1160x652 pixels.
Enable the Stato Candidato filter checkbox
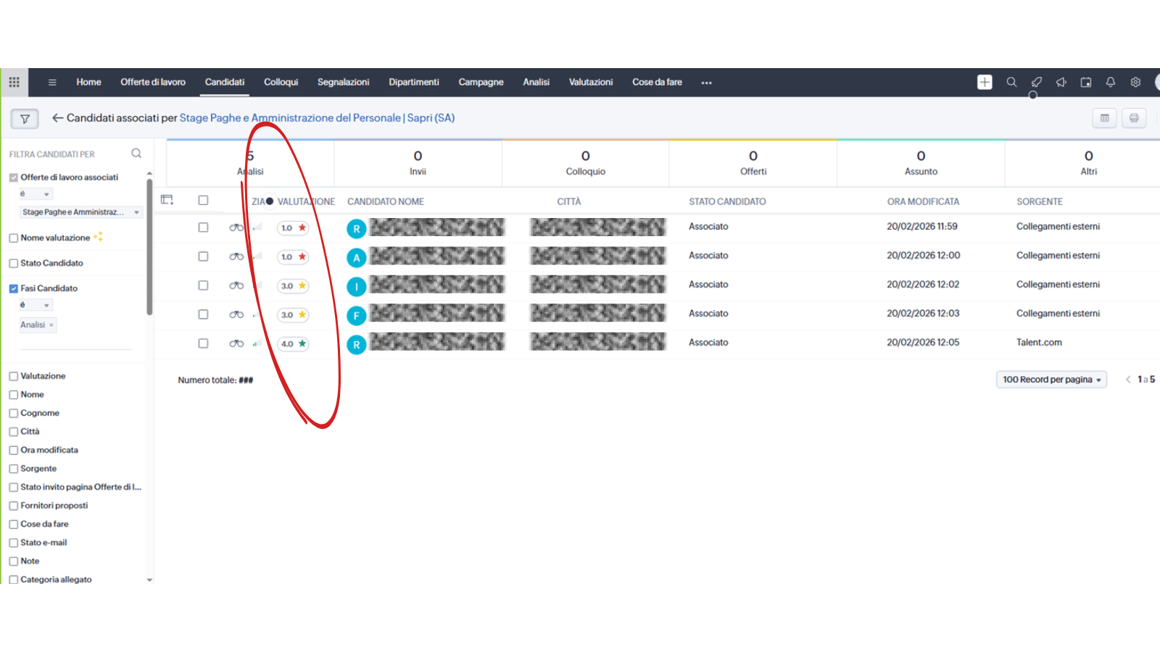coord(14,264)
